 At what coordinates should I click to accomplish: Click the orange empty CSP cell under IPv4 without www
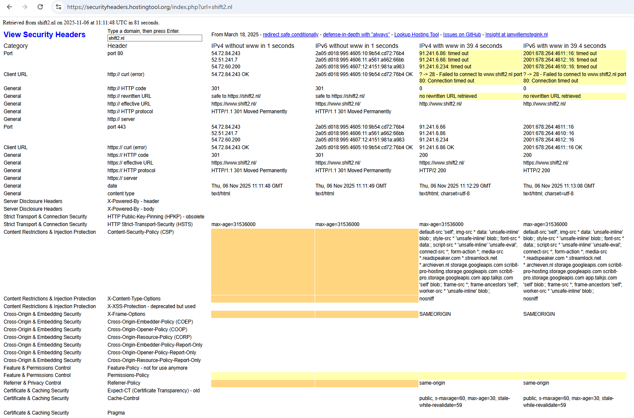tap(262, 261)
